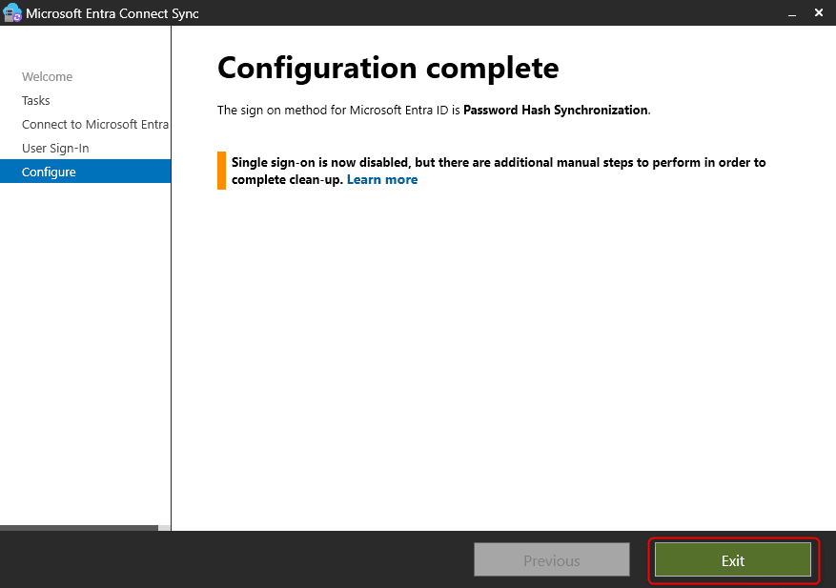
Task: Click the window title text in title bar
Action: tap(112, 13)
